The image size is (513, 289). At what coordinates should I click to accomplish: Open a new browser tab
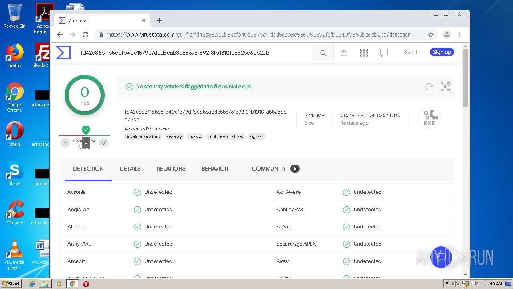[159, 20]
